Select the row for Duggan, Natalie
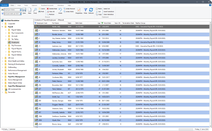Image resolution: width=212 pixels, height=131 pixels. 122,105
